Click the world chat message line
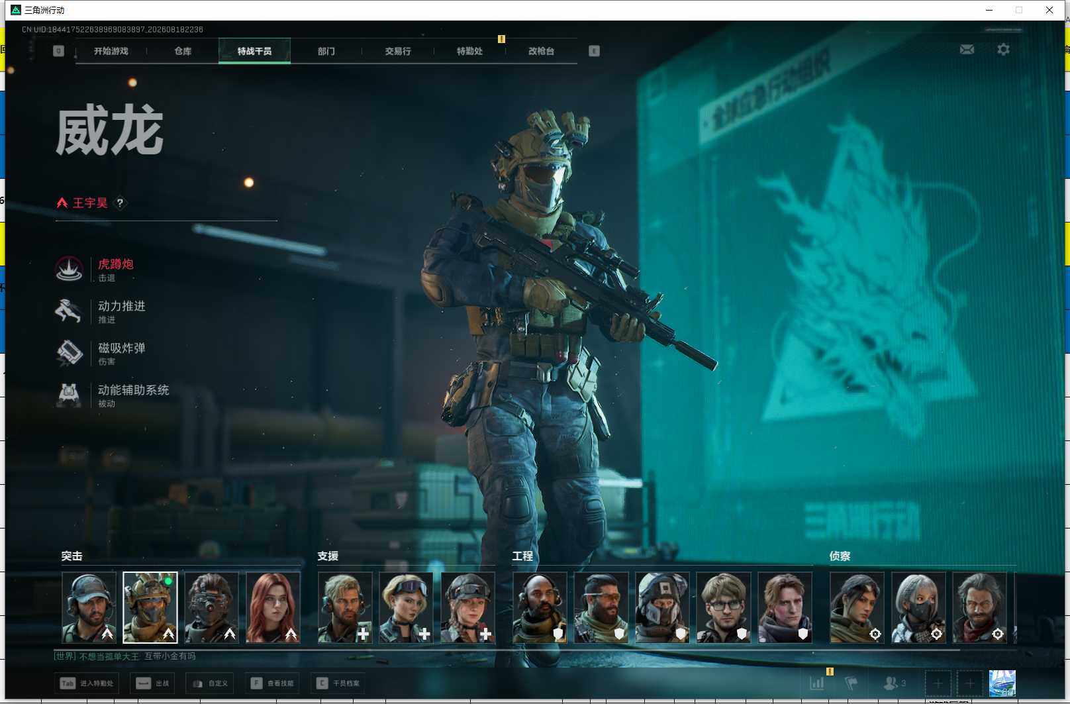This screenshot has height=704, width=1070. 124,656
